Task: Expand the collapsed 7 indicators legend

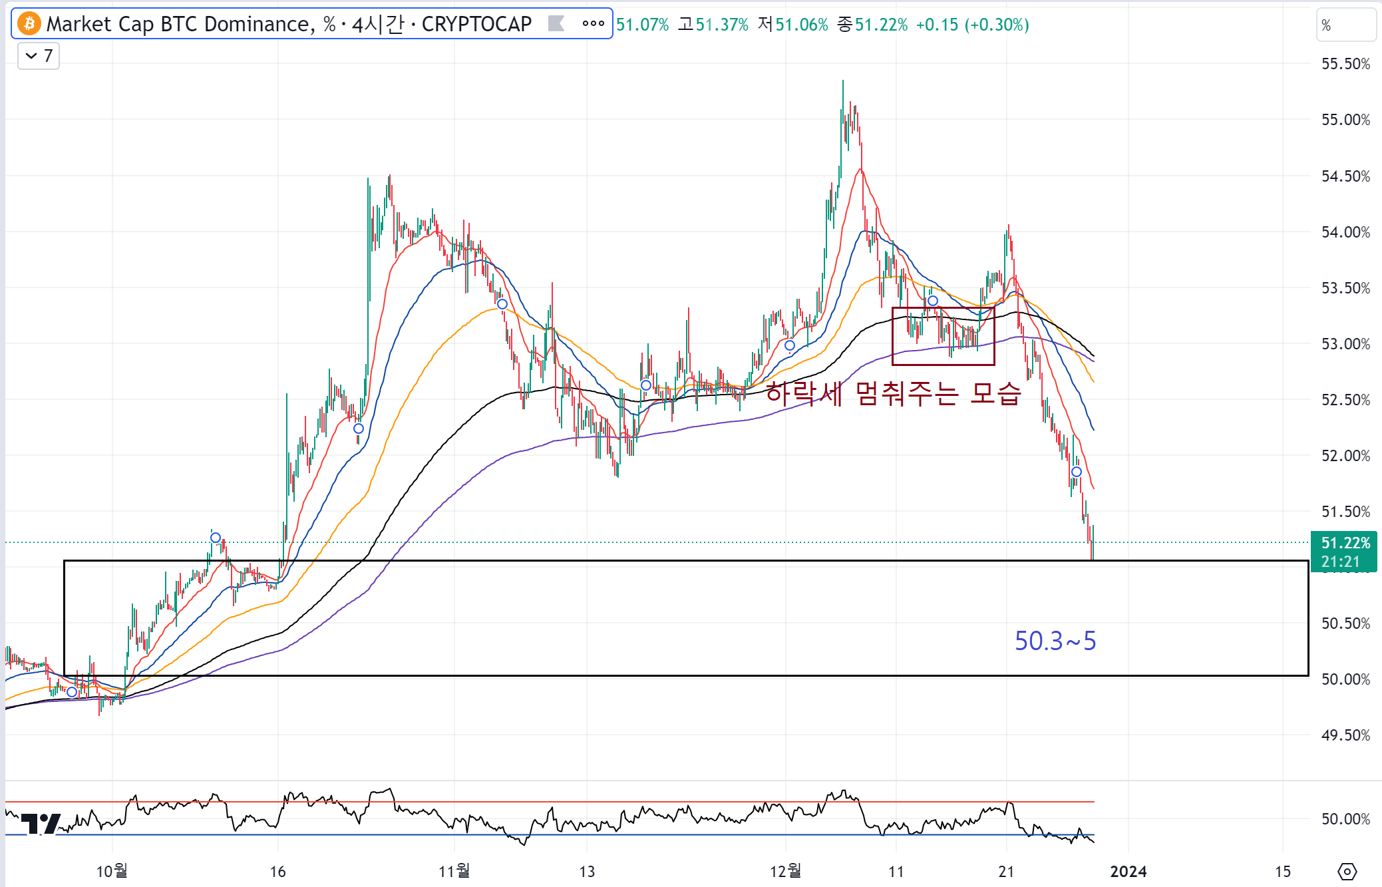Action: pos(39,56)
